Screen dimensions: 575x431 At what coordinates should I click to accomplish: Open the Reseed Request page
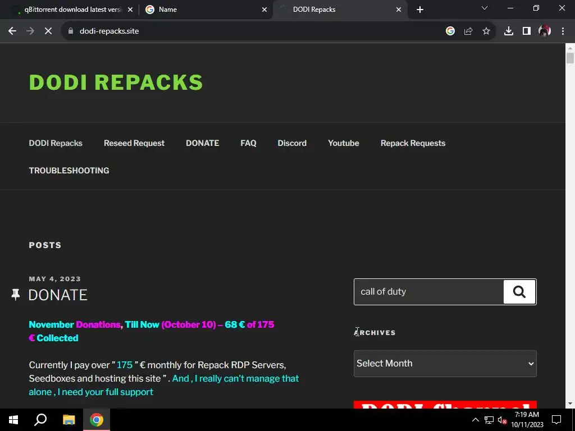click(x=134, y=143)
